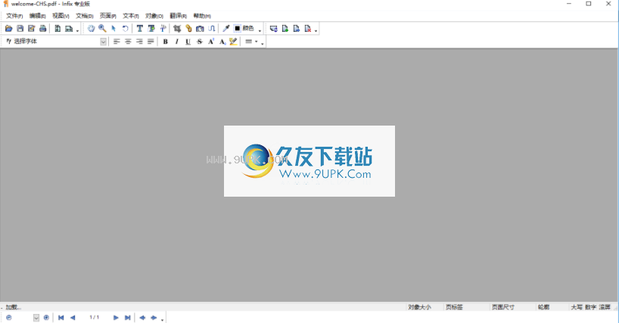The image size is (619, 323).
Task: Toggle Subscript formatting
Action: (x=222, y=42)
